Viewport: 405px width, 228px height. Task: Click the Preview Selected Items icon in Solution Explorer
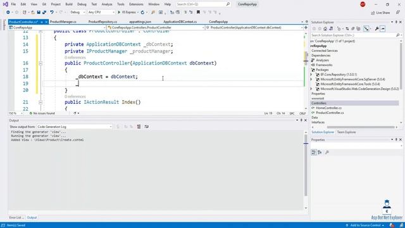383,28
